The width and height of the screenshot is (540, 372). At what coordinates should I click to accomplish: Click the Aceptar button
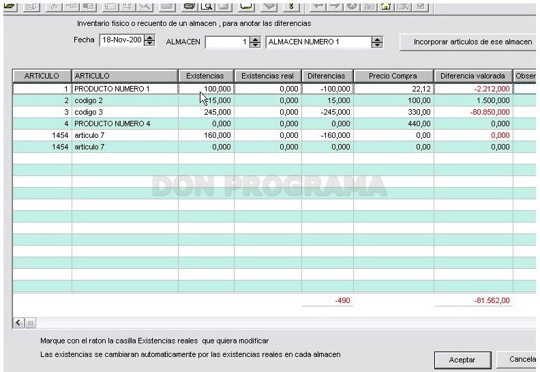coord(462,360)
